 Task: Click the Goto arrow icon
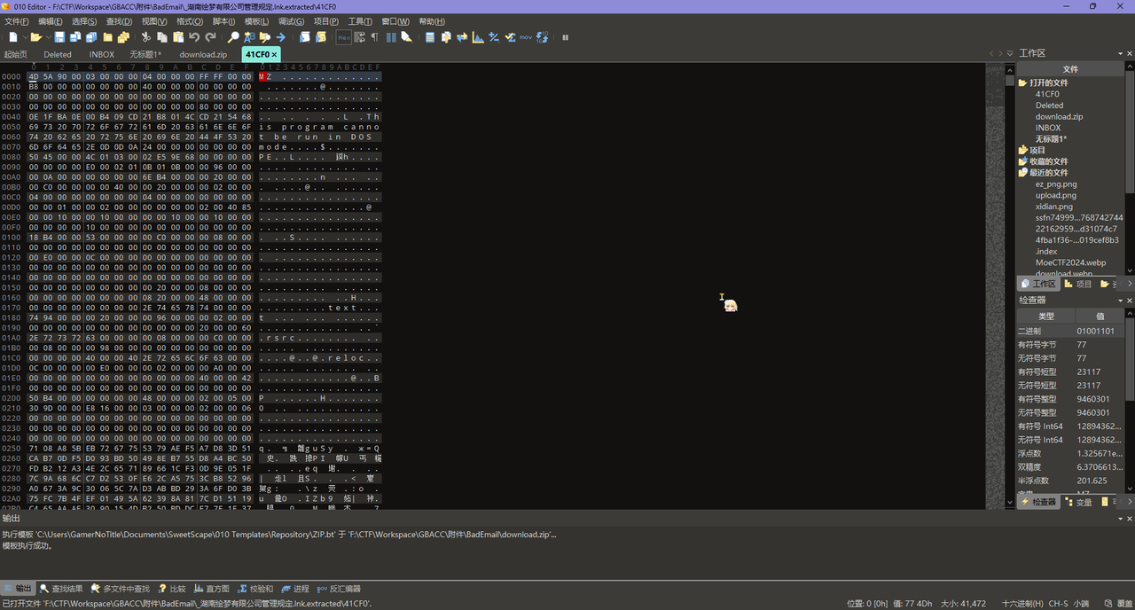pyautogui.click(x=280, y=37)
